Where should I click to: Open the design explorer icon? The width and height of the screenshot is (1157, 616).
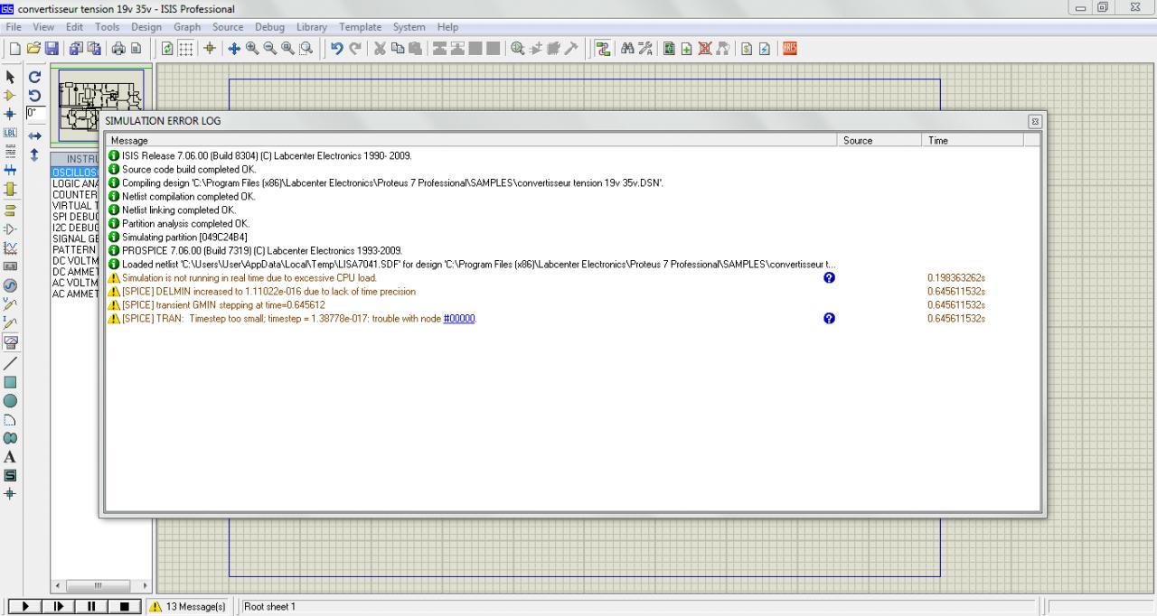(x=669, y=48)
